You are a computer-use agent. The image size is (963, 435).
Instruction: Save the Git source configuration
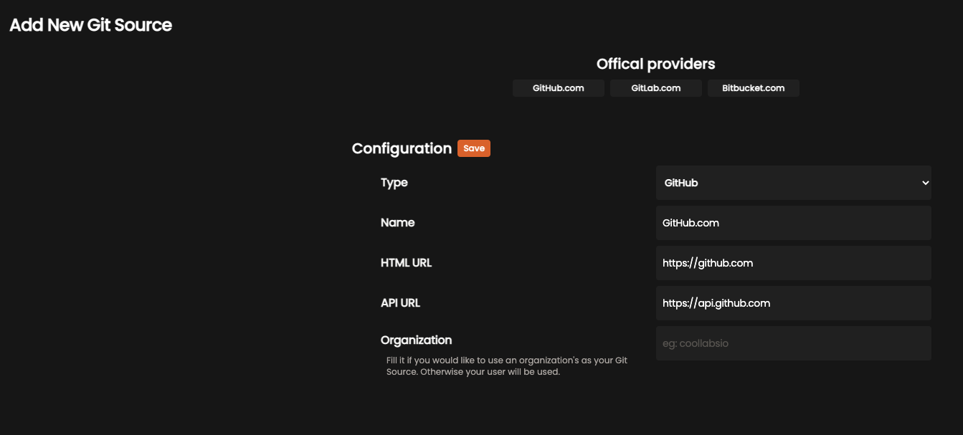pyautogui.click(x=474, y=148)
